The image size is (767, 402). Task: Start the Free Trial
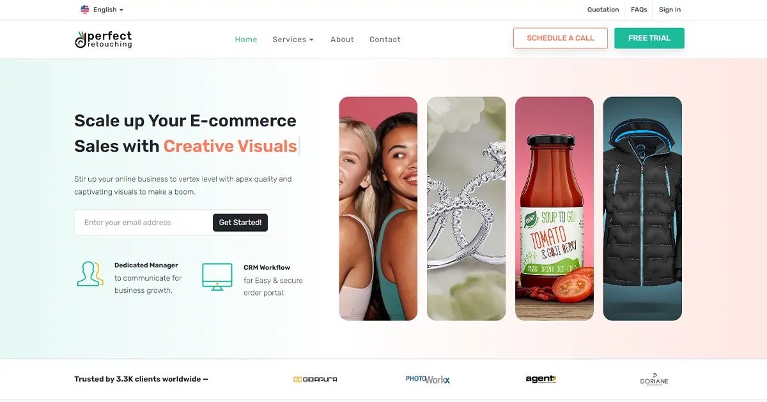coord(649,38)
